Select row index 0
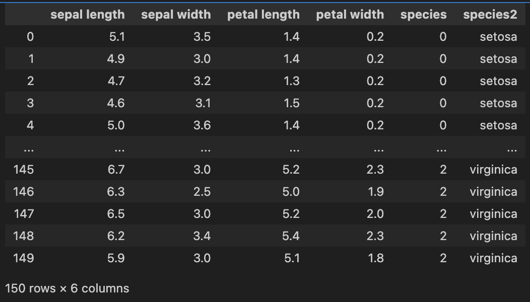The width and height of the screenshot is (530, 302). point(30,37)
